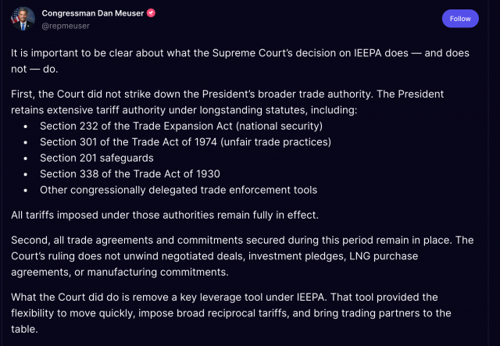Open the @repmeuser handle link
This screenshot has height=346, width=500.
(64, 26)
